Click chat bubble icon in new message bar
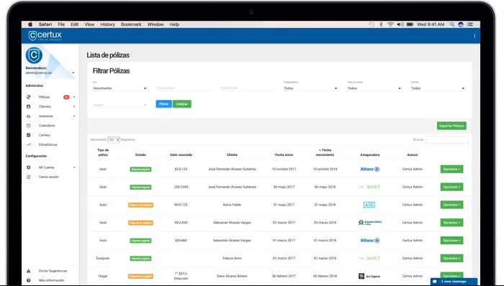Image resolution: width=504 pixels, height=286 pixels. click(435, 282)
